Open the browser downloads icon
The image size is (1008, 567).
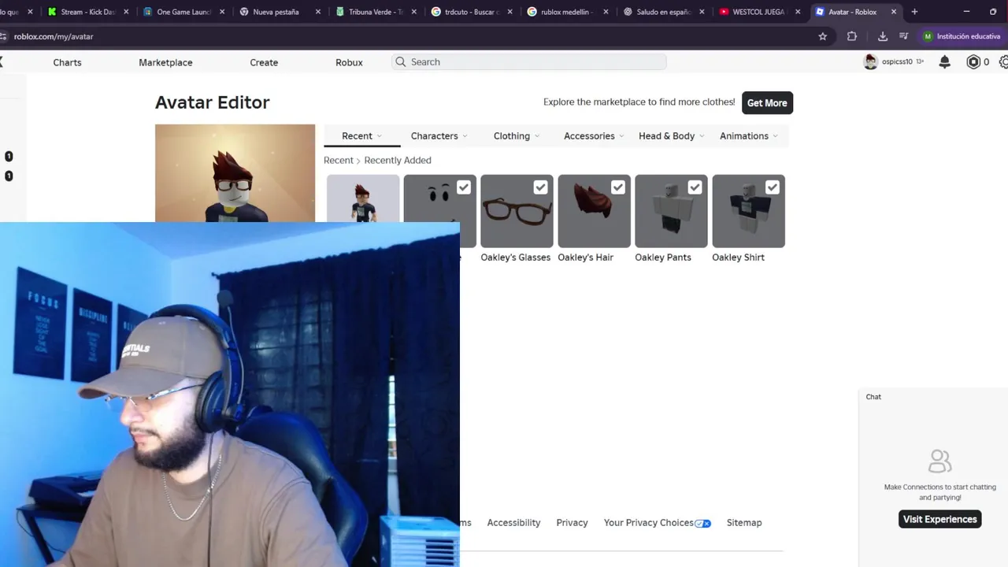click(x=883, y=36)
